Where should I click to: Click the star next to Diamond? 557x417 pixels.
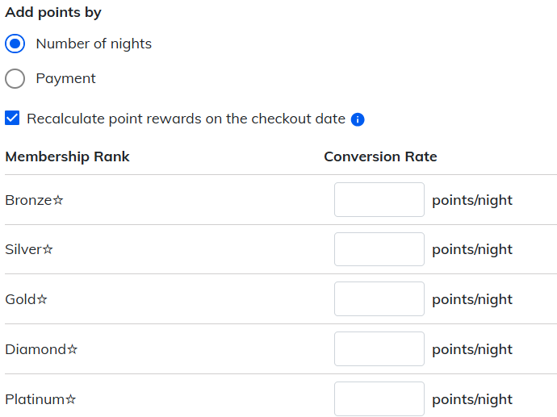pos(73,350)
